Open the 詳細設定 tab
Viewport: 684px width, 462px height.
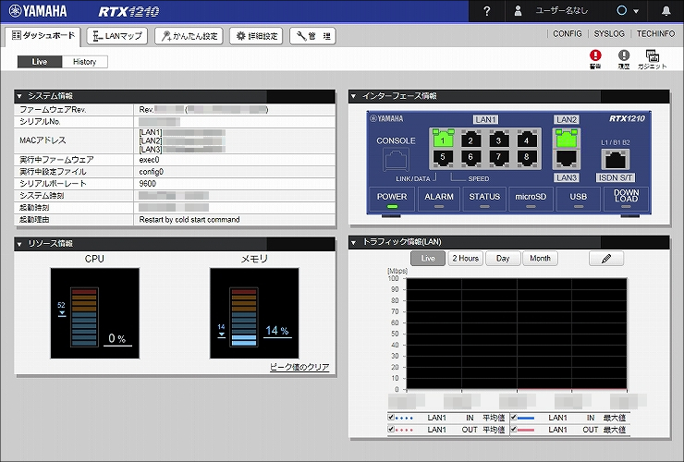pos(257,36)
